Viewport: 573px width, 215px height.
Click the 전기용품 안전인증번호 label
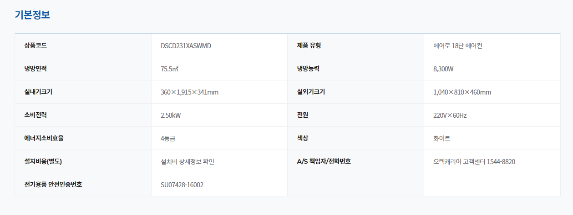[53, 185]
